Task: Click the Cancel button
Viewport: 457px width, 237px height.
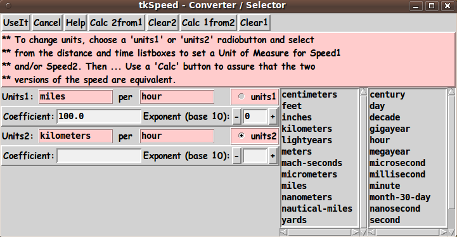Action: (47, 22)
